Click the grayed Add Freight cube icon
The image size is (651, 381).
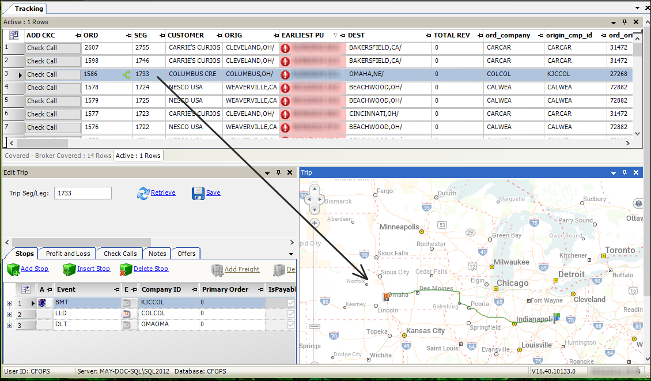point(217,270)
